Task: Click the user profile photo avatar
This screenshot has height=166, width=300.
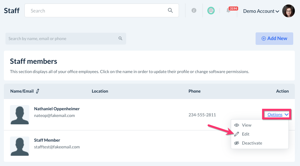Action: click(x=288, y=11)
